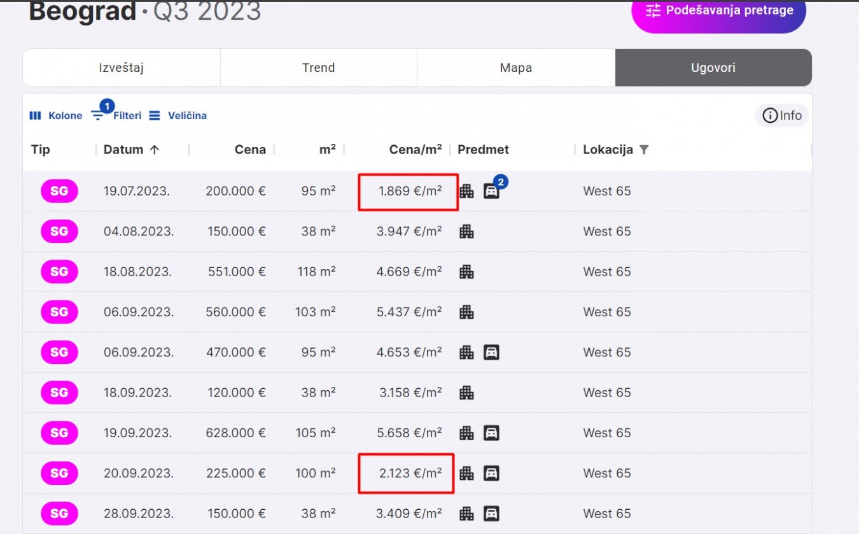Screen dimensions: 859x534
Task: Click the Info button
Action: pos(782,115)
